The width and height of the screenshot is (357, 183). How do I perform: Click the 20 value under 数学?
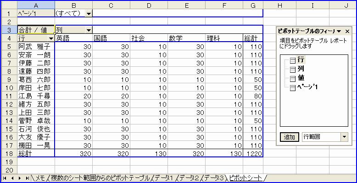tap(187, 96)
